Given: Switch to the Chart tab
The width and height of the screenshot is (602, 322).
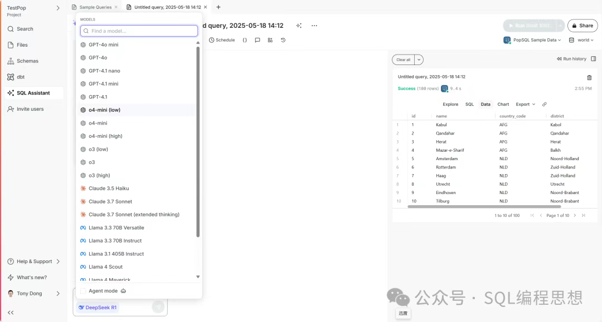Looking at the screenshot, I should (x=503, y=105).
